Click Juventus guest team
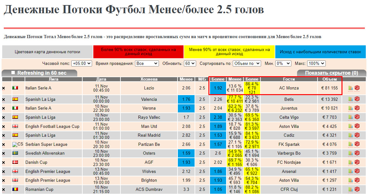 [x=289, y=108]
